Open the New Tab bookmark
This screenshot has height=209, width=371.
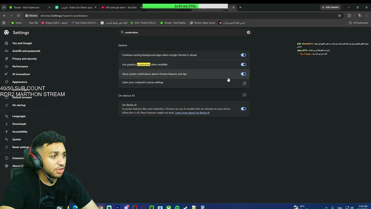coord(33,23)
